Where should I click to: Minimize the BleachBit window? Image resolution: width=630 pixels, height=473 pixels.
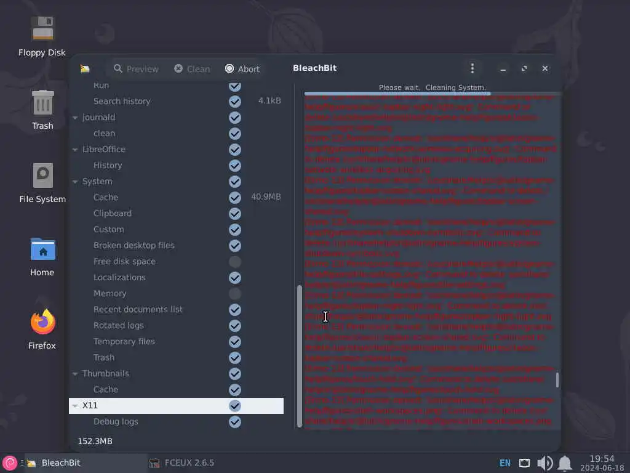503,69
